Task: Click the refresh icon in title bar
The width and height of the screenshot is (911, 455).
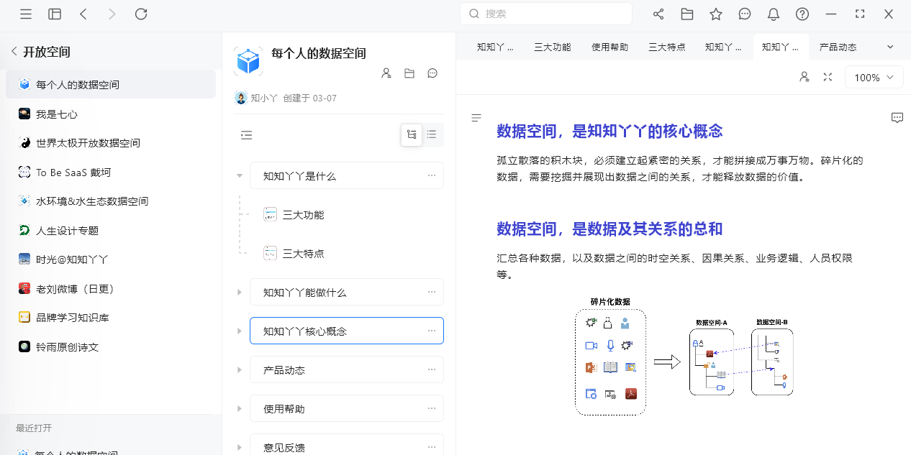Action: click(141, 14)
